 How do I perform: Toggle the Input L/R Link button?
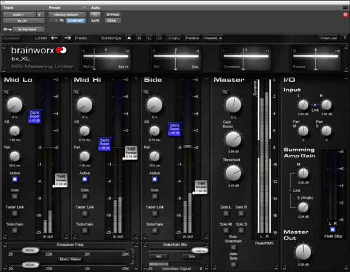[315, 105]
